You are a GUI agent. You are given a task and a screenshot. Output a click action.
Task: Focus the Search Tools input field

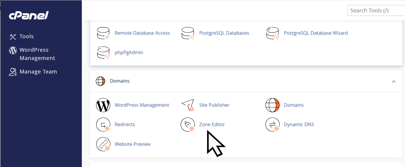[376, 10]
